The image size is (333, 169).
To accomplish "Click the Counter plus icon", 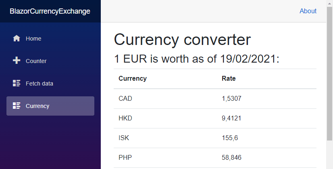I will click(17, 61).
